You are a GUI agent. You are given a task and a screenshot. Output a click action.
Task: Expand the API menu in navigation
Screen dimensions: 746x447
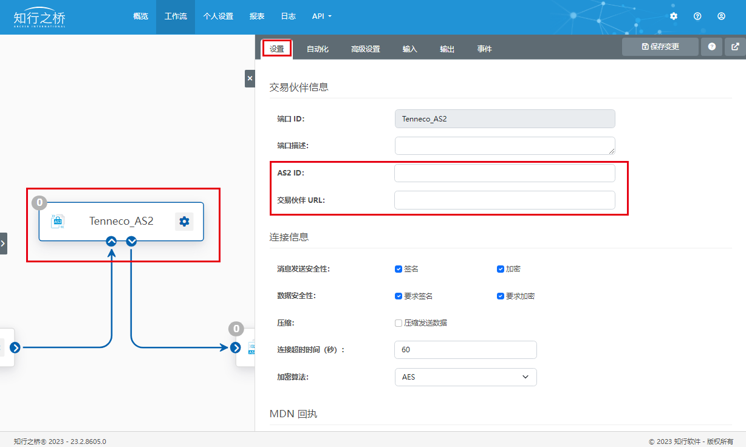[x=321, y=16]
